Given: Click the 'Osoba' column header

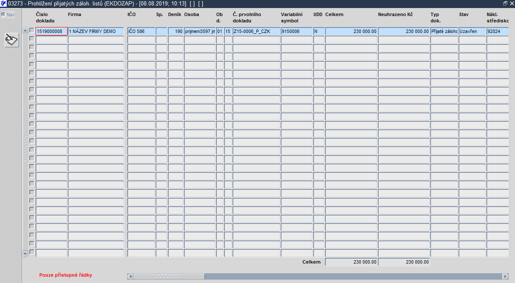Looking at the screenshot, I should pos(191,14).
